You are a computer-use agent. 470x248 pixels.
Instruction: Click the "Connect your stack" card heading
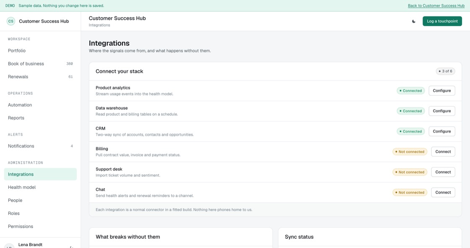[119, 71]
